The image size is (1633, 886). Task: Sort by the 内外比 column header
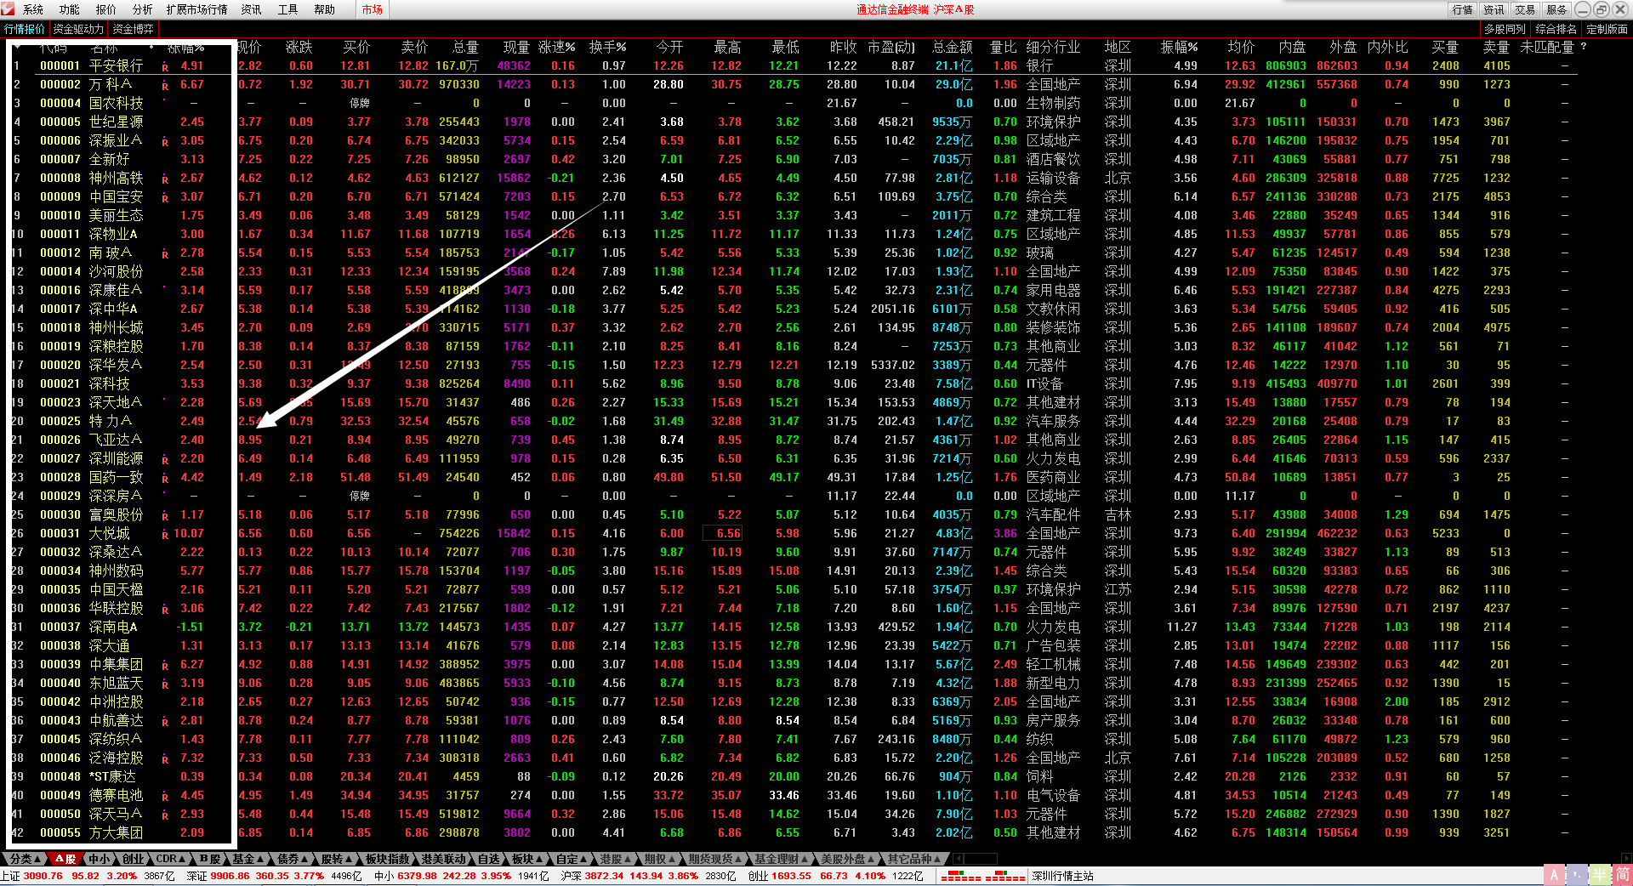1387,48
